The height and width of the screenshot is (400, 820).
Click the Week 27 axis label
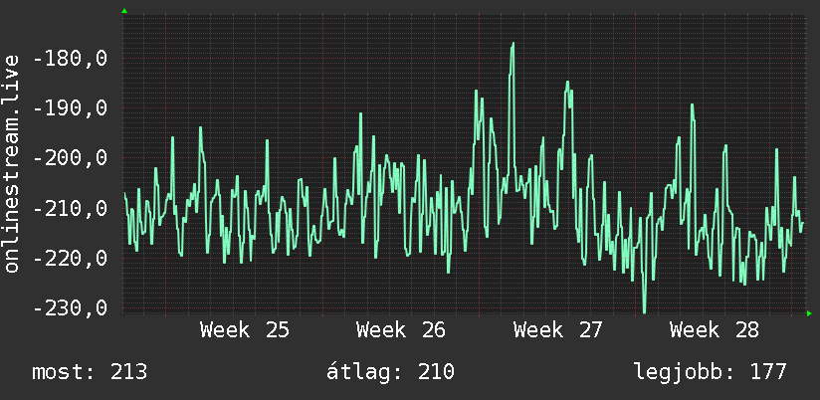point(558,330)
